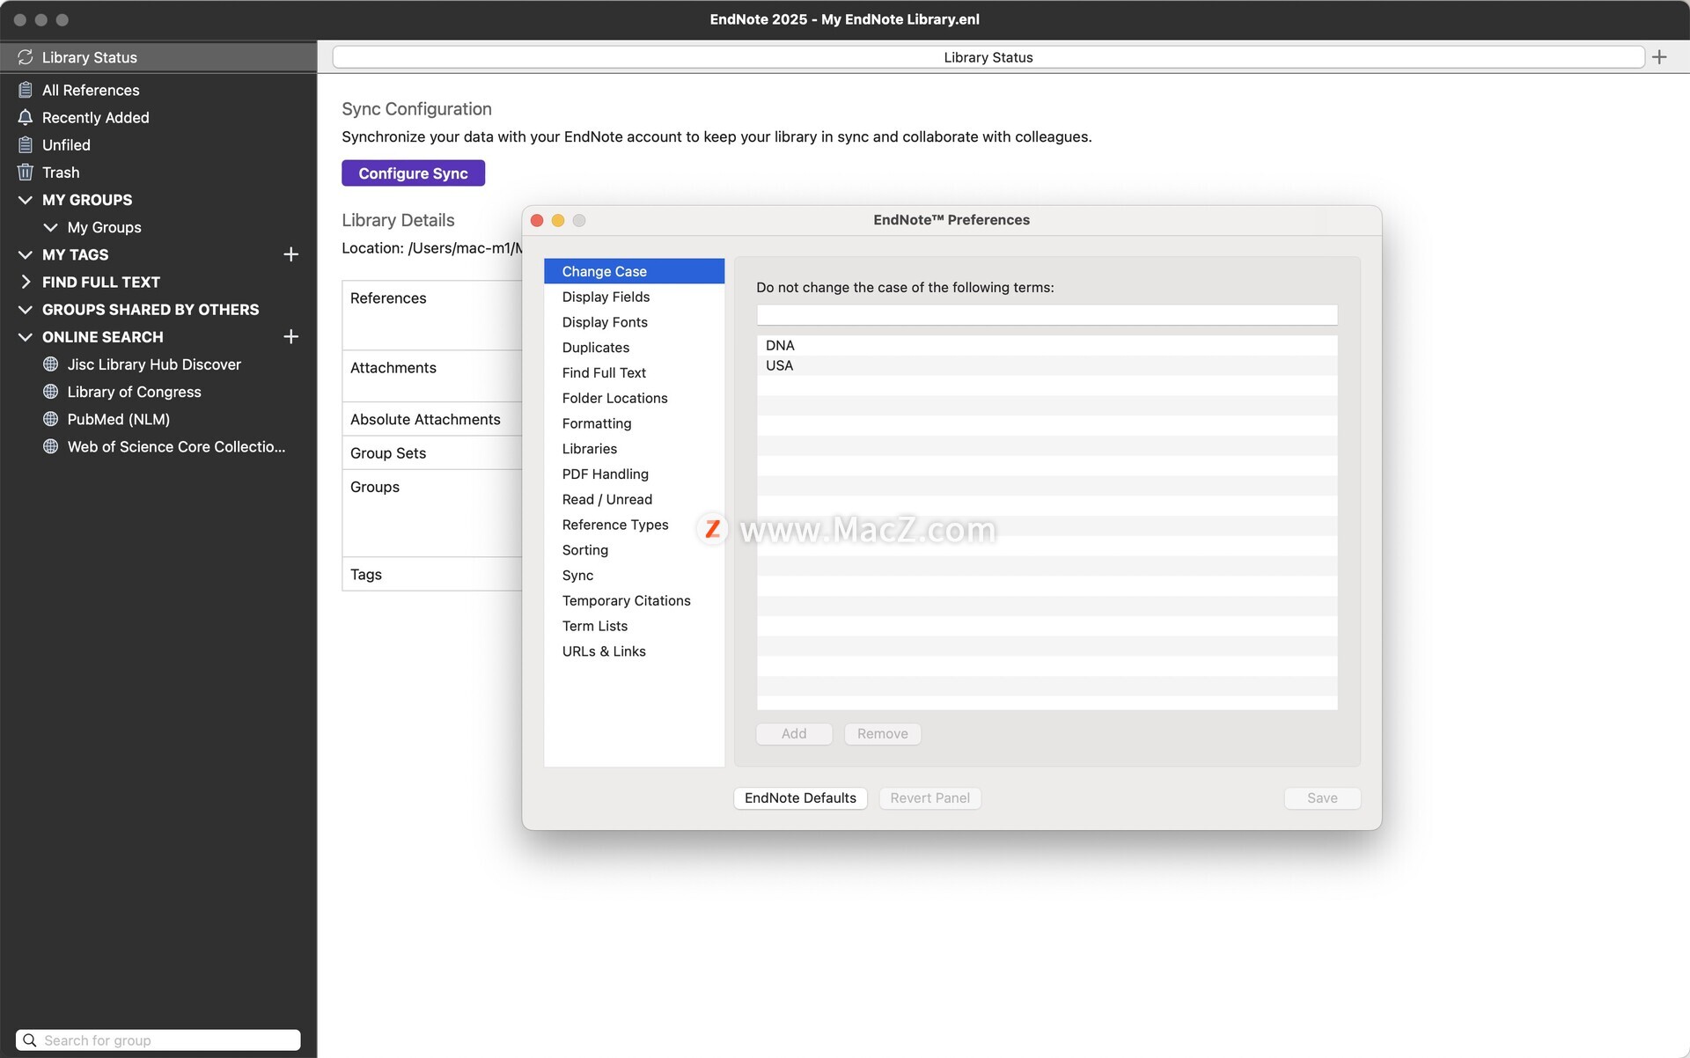Add a new tag with MY TAGS plus

pos(291,254)
